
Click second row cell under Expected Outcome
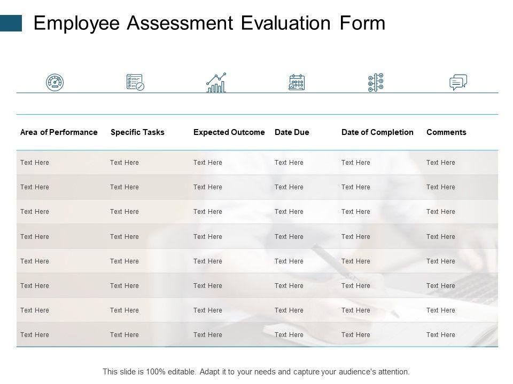[x=208, y=187]
